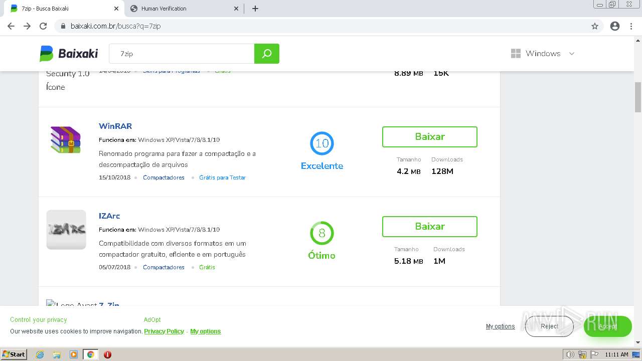This screenshot has height=361, width=642.
Task: Select the 7zip - Busca Baixaki tab
Action: (x=64, y=9)
